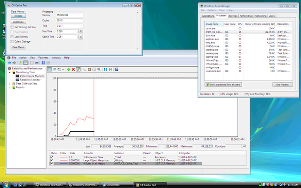Click the Deallocate button
The height and width of the screenshot is (188, 301).
coord(18,22)
